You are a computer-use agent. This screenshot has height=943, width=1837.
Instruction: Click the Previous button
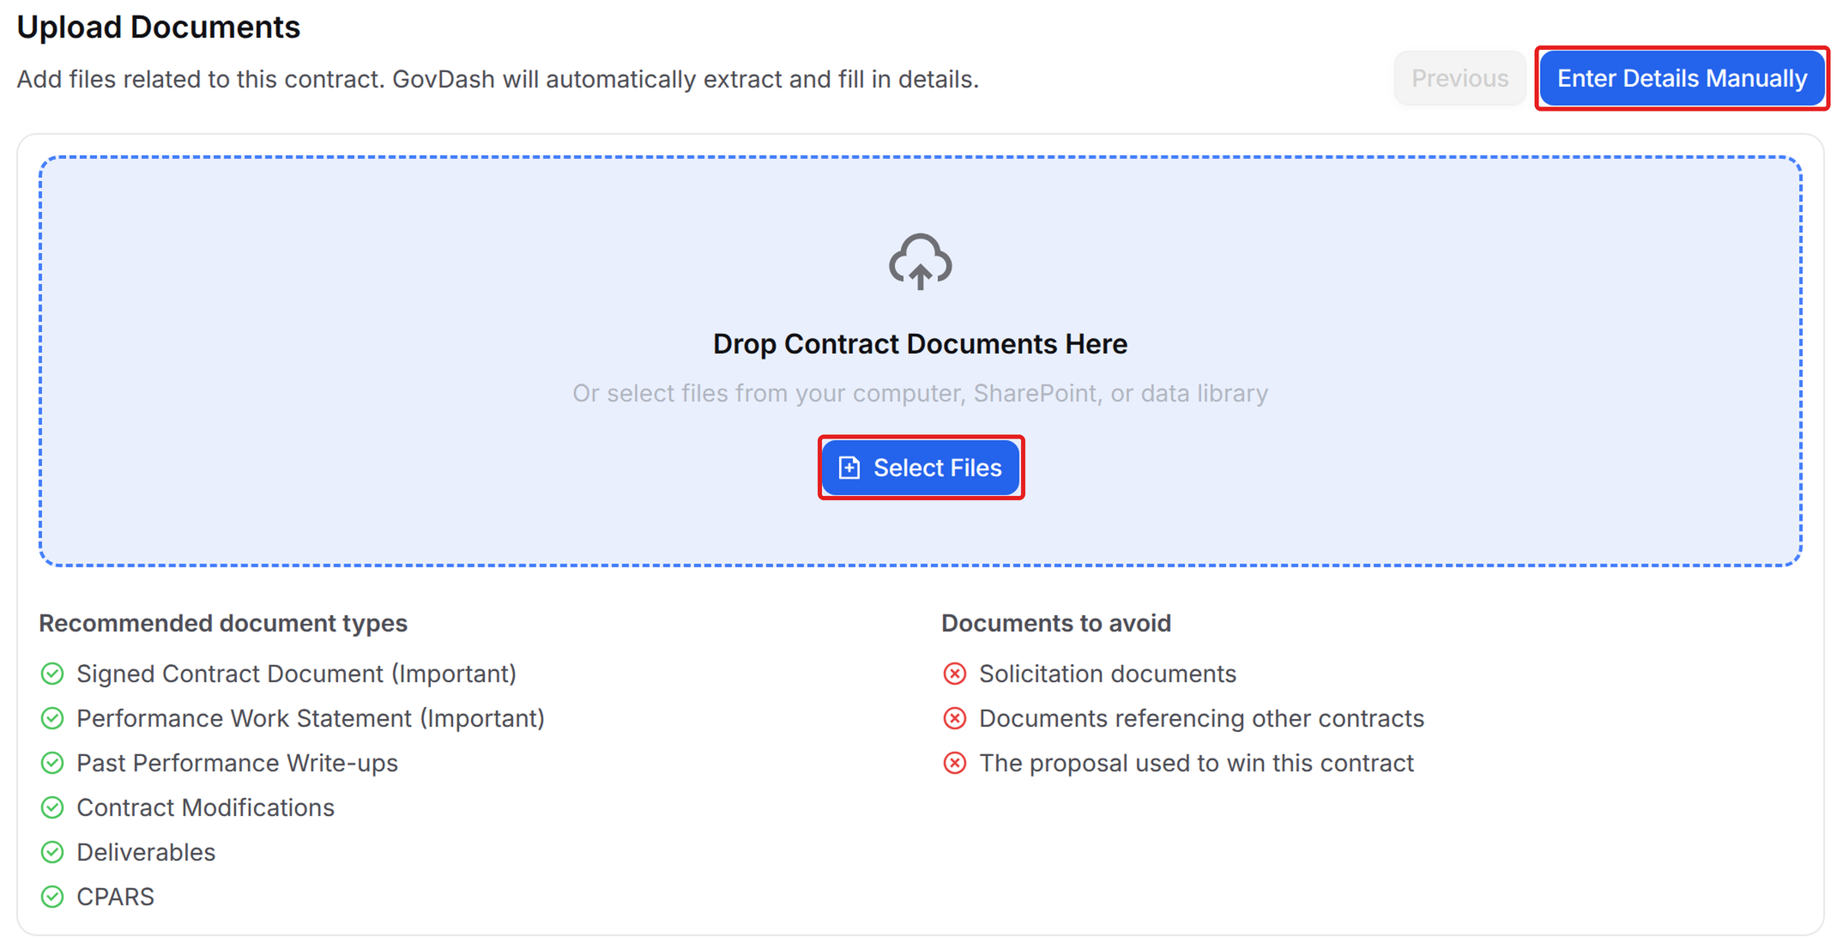click(x=1459, y=78)
